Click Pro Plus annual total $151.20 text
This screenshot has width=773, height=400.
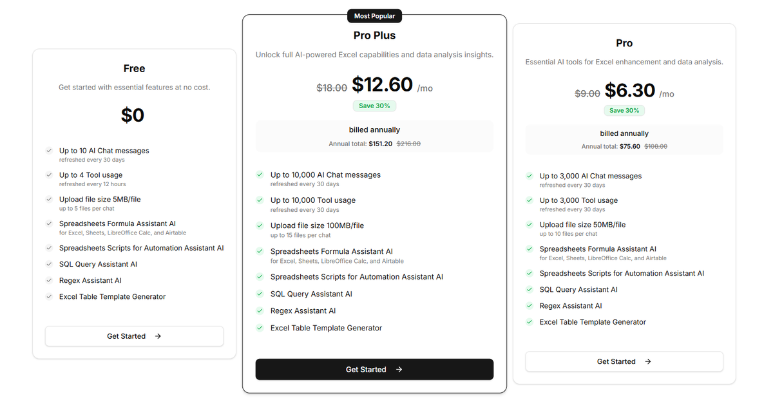[x=380, y=144]
